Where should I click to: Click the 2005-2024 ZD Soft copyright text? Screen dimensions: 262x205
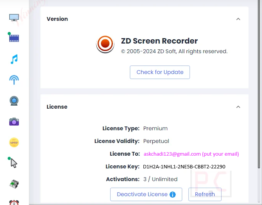point(174,52)
